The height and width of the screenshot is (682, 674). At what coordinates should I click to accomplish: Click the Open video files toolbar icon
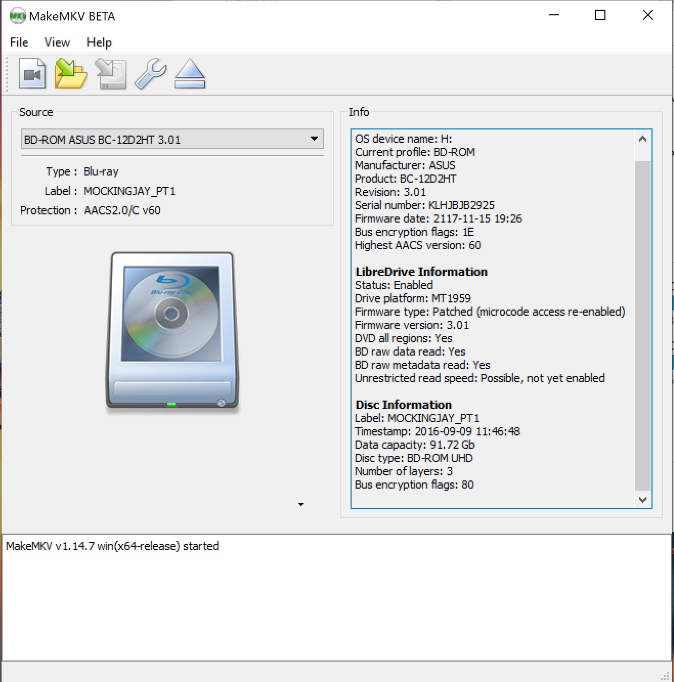32,74
